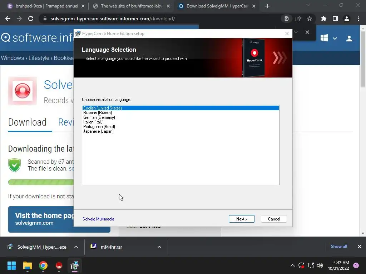This screenshot has height=274, width=366.
Task: Open the Windows breadcrumb link
Action: (x=13, y=58)
